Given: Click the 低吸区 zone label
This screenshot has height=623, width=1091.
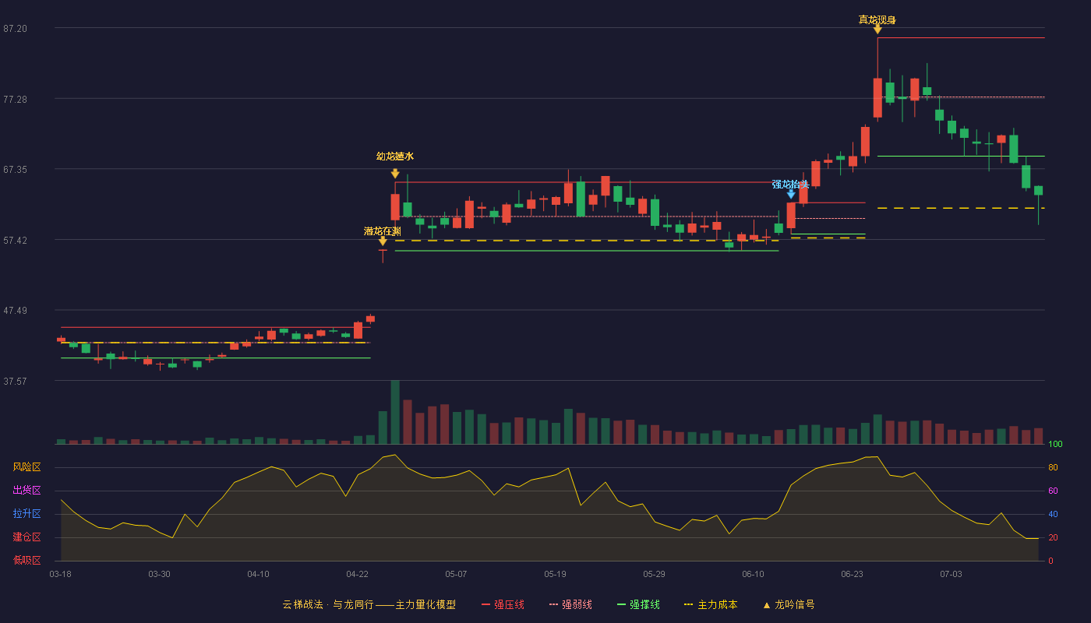Looking at the screenshot, I should point(27,561).
